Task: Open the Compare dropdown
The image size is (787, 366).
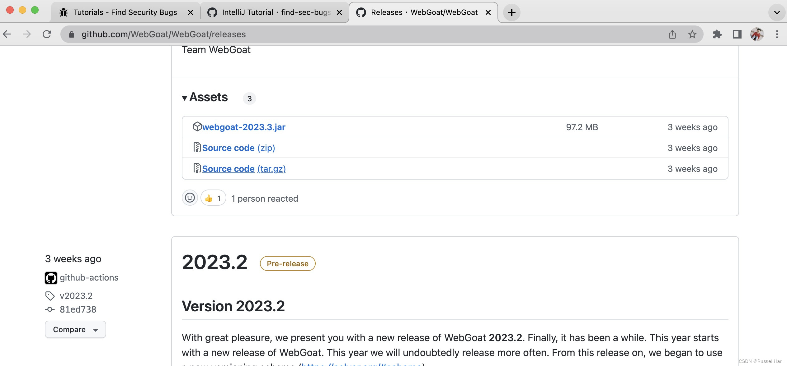Action: pyautogui.click(x=75, y=329)
